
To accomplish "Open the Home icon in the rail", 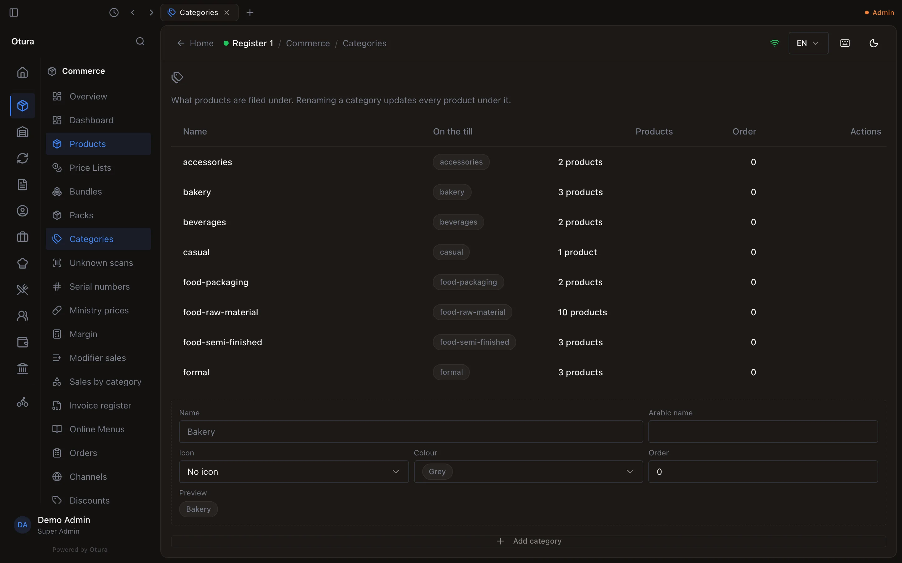I will click(23, 72).
